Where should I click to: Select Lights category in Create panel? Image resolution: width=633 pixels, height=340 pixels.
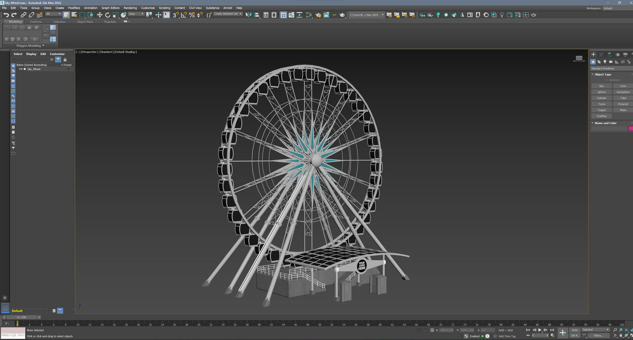[605, 62]
